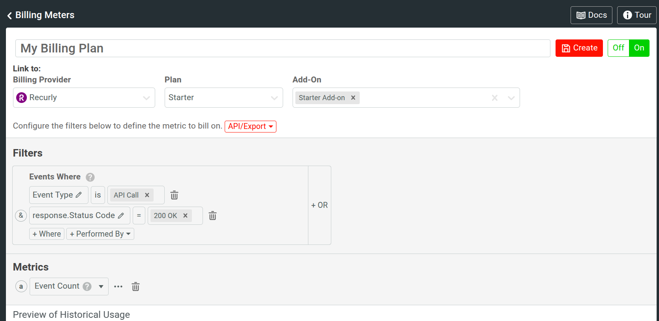Go back using the Billing Meters arrow
The image size is (659, 321).
click(x=10, y=15)
